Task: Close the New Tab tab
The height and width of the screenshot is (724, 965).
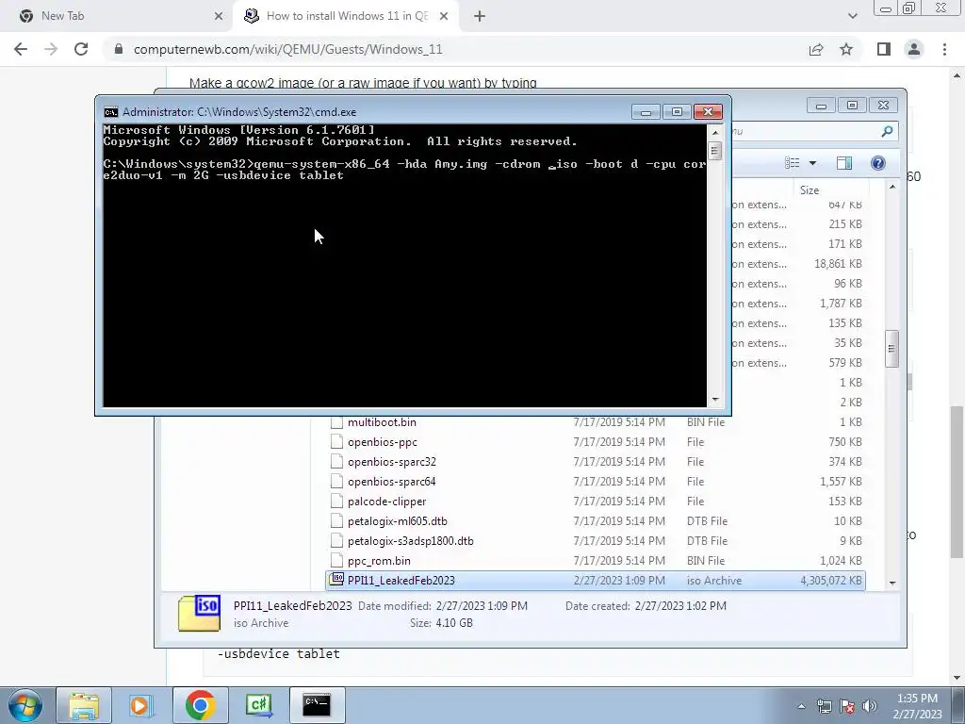Action: [219, 16]
